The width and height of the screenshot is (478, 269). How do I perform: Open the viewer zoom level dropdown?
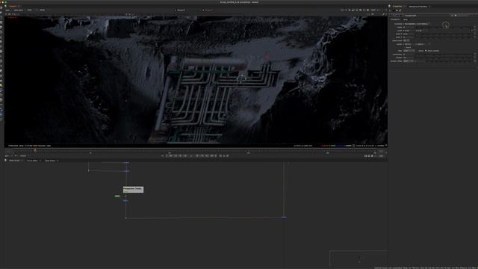373,10
